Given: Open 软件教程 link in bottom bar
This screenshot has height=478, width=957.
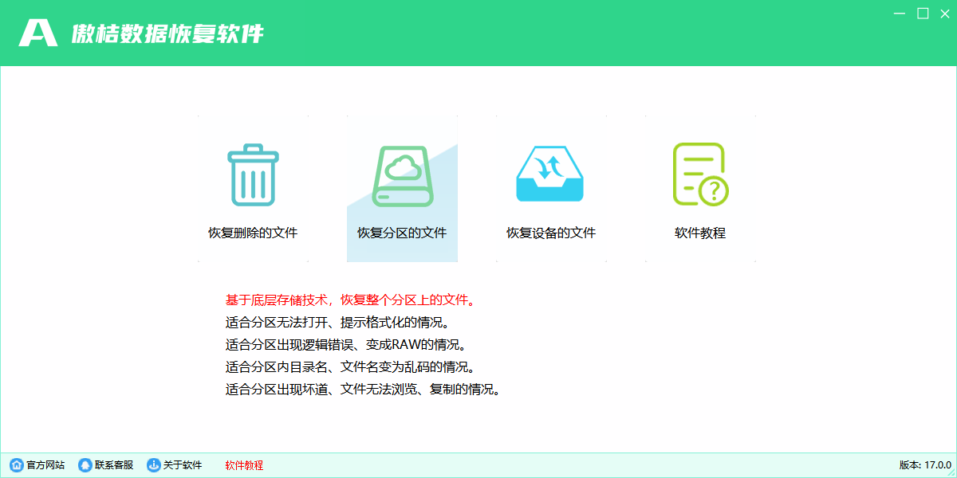Looking at the screenshot, I should coord(242,465).
